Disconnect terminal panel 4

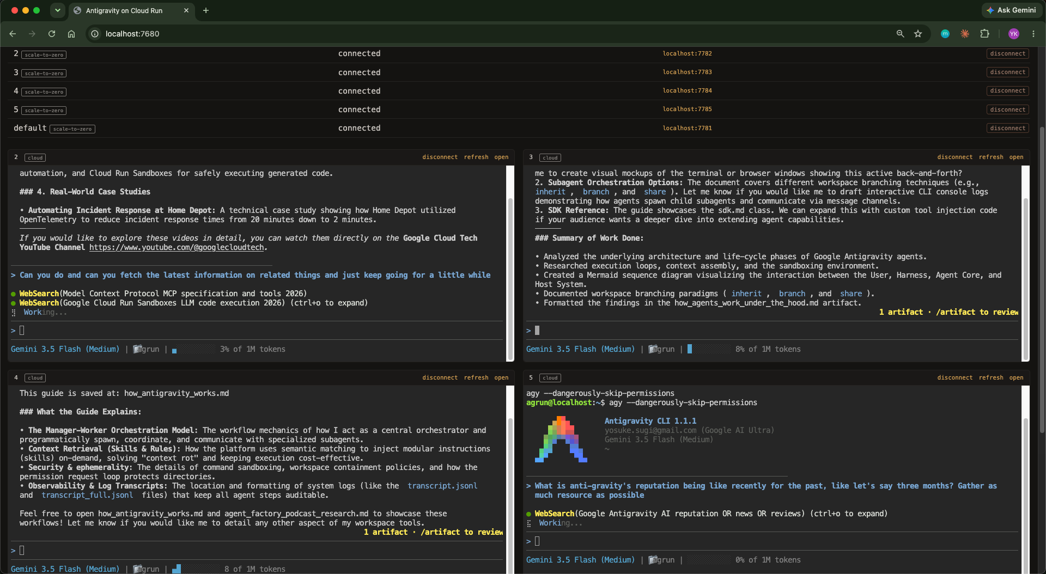coord(440,377)
